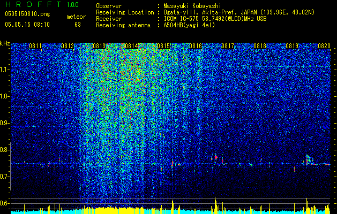Click the 0812 time marker
This screenshot has height=214, width=337.
pos(68,46)
